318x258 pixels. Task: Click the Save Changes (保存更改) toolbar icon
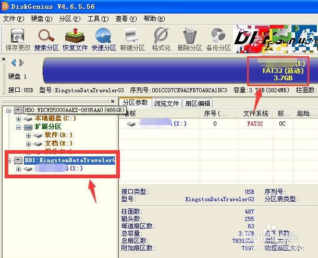[18, 39]
